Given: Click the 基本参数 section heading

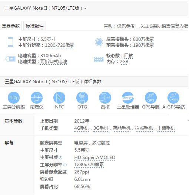Looking at the screenshot, I should click(14, 121).
